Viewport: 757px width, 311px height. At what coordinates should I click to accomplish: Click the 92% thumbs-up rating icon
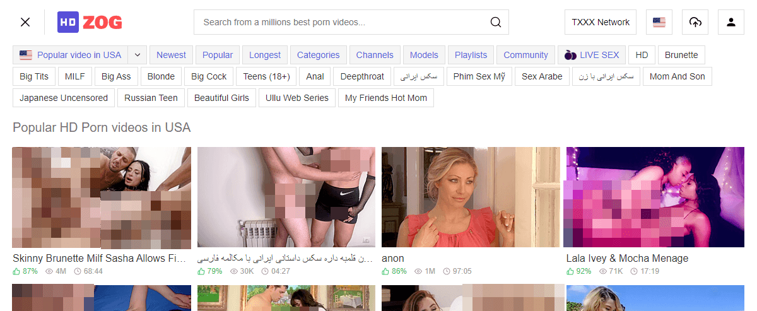click(x=570, y=271)
